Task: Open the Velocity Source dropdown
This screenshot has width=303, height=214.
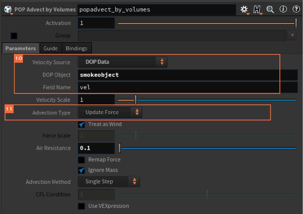Action: point(123,62)
